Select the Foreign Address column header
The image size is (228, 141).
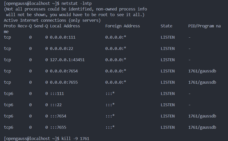pyautogui.click(x=122, y=26)
